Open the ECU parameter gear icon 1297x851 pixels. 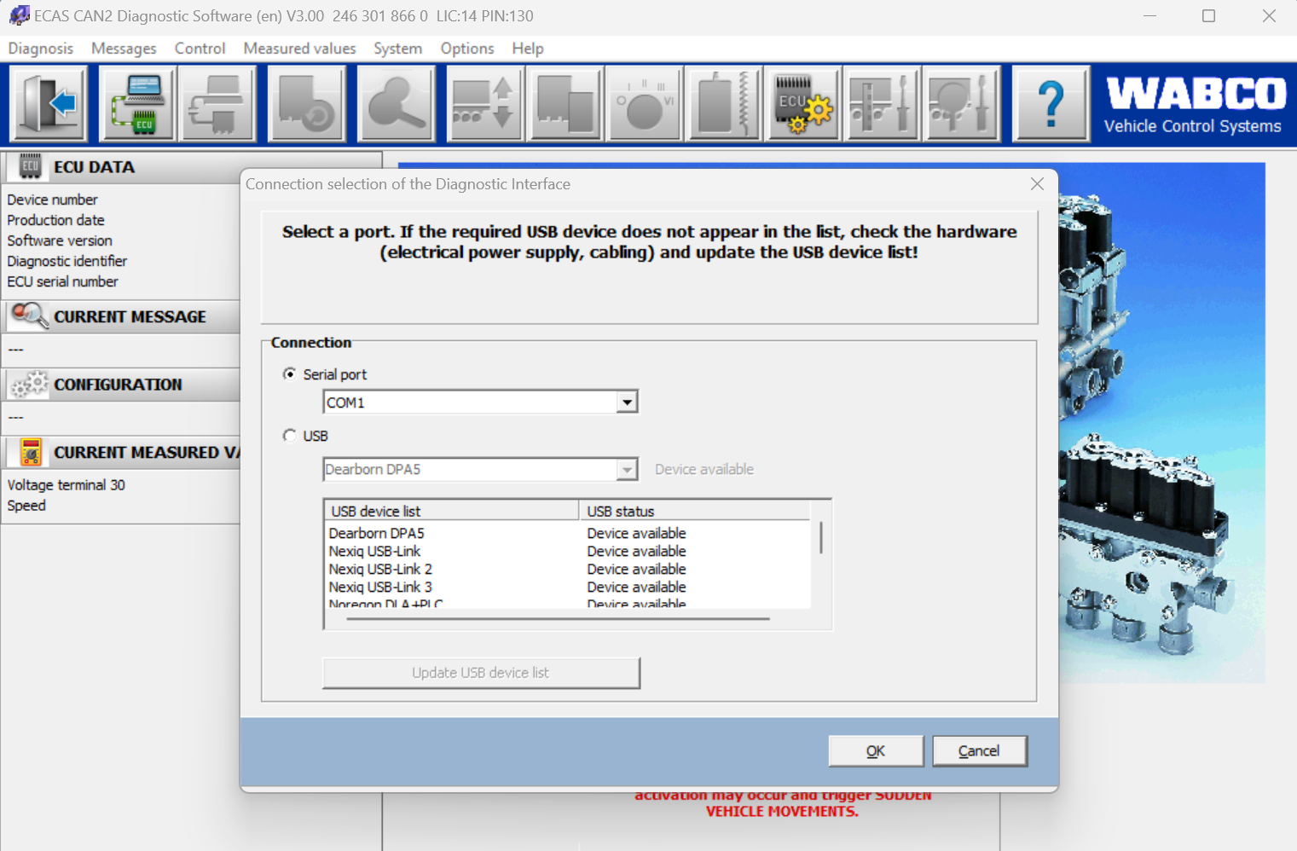803,104
